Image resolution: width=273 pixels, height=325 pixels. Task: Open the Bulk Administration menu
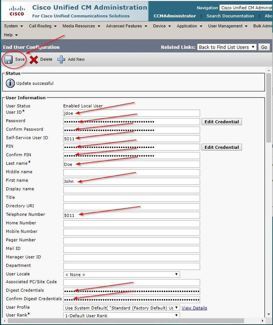263,26
